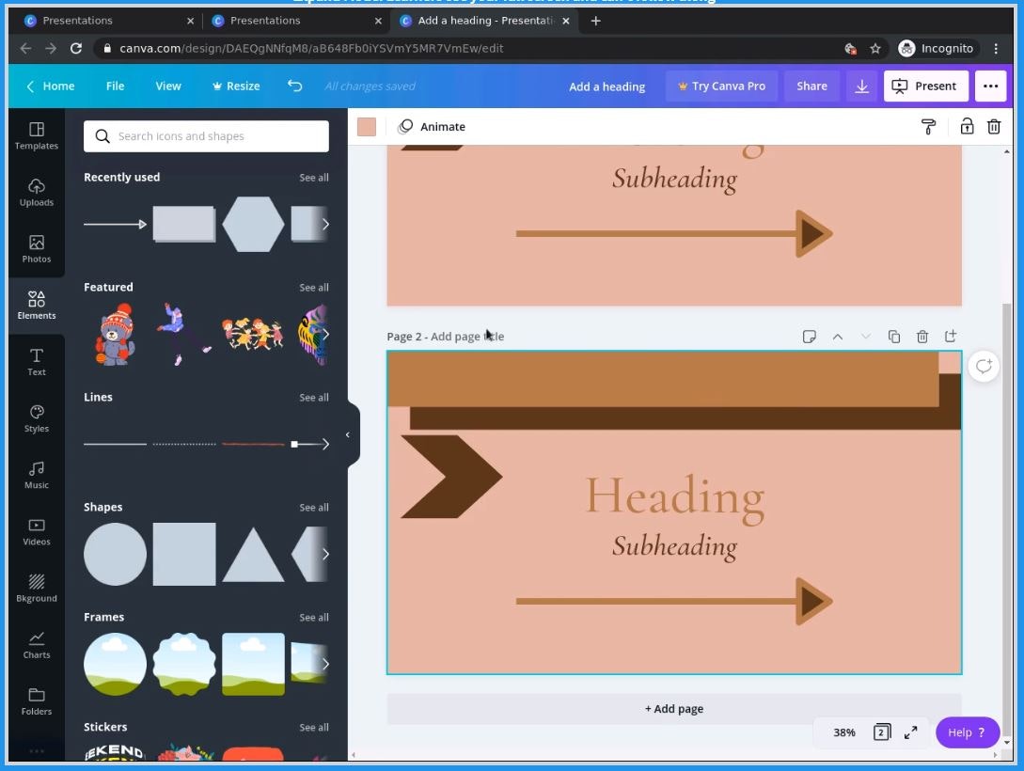Open the Resize menu
Image resolution: width=1024 pixels, height=771 pixels.
pyautogui.click(x=236, y=87)
